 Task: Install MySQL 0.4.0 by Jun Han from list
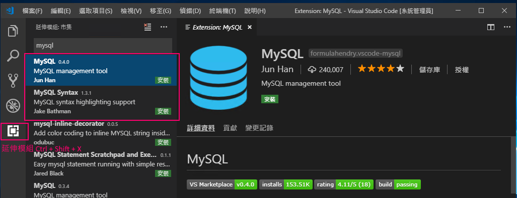click(x=163, y=80)
